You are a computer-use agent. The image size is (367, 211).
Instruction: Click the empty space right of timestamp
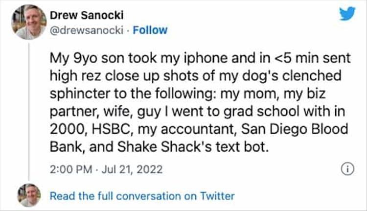[245, 170]
